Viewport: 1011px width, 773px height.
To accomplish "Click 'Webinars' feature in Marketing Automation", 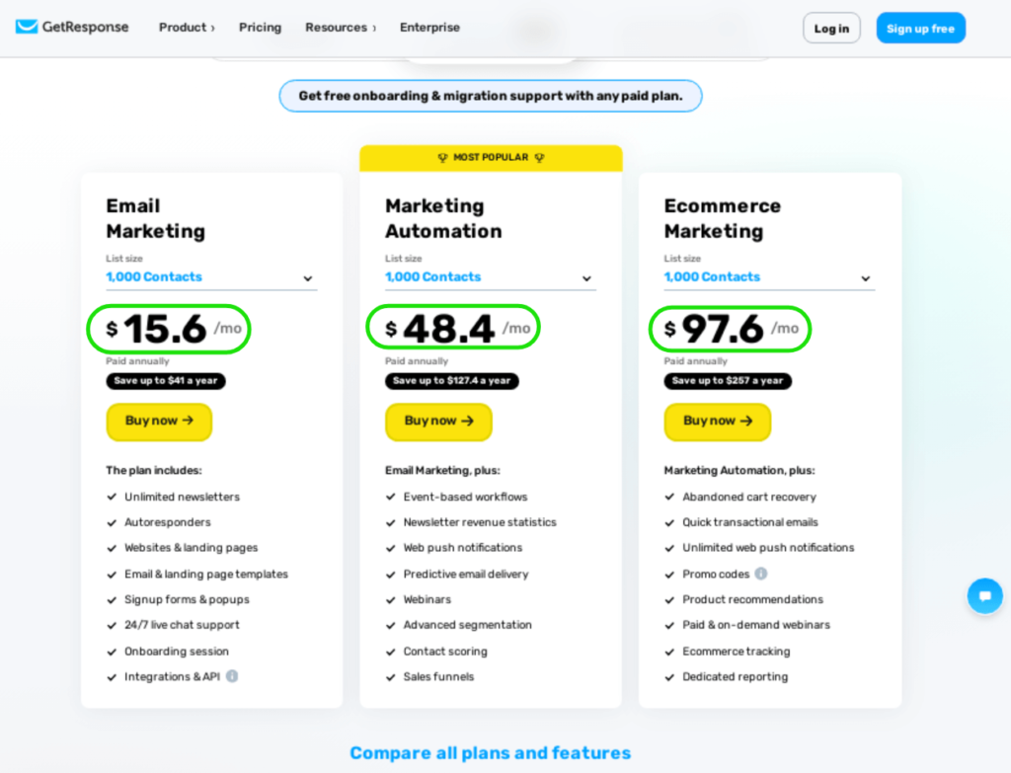I will (x=428, y=599).
